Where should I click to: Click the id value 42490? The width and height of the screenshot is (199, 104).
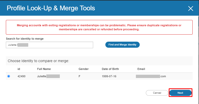point(21,76)
